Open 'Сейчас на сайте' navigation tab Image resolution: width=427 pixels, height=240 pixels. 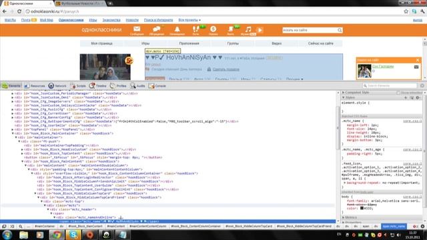point(320,43)
